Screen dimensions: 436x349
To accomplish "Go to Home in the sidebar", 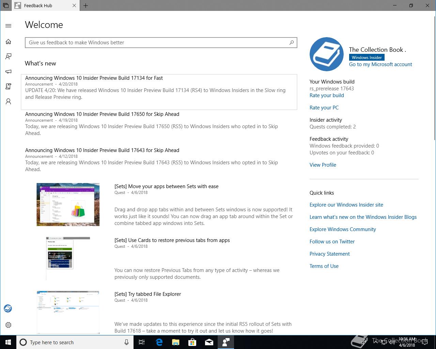I will tap(9, 42).
